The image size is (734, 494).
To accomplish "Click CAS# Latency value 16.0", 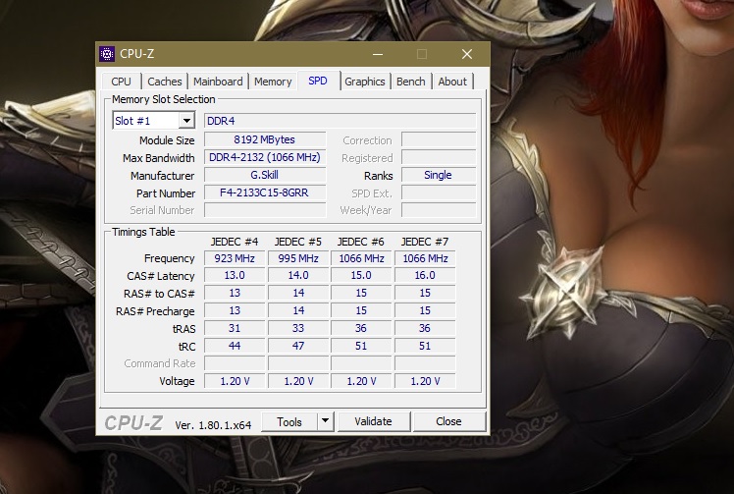I will (x=425, y=275).
